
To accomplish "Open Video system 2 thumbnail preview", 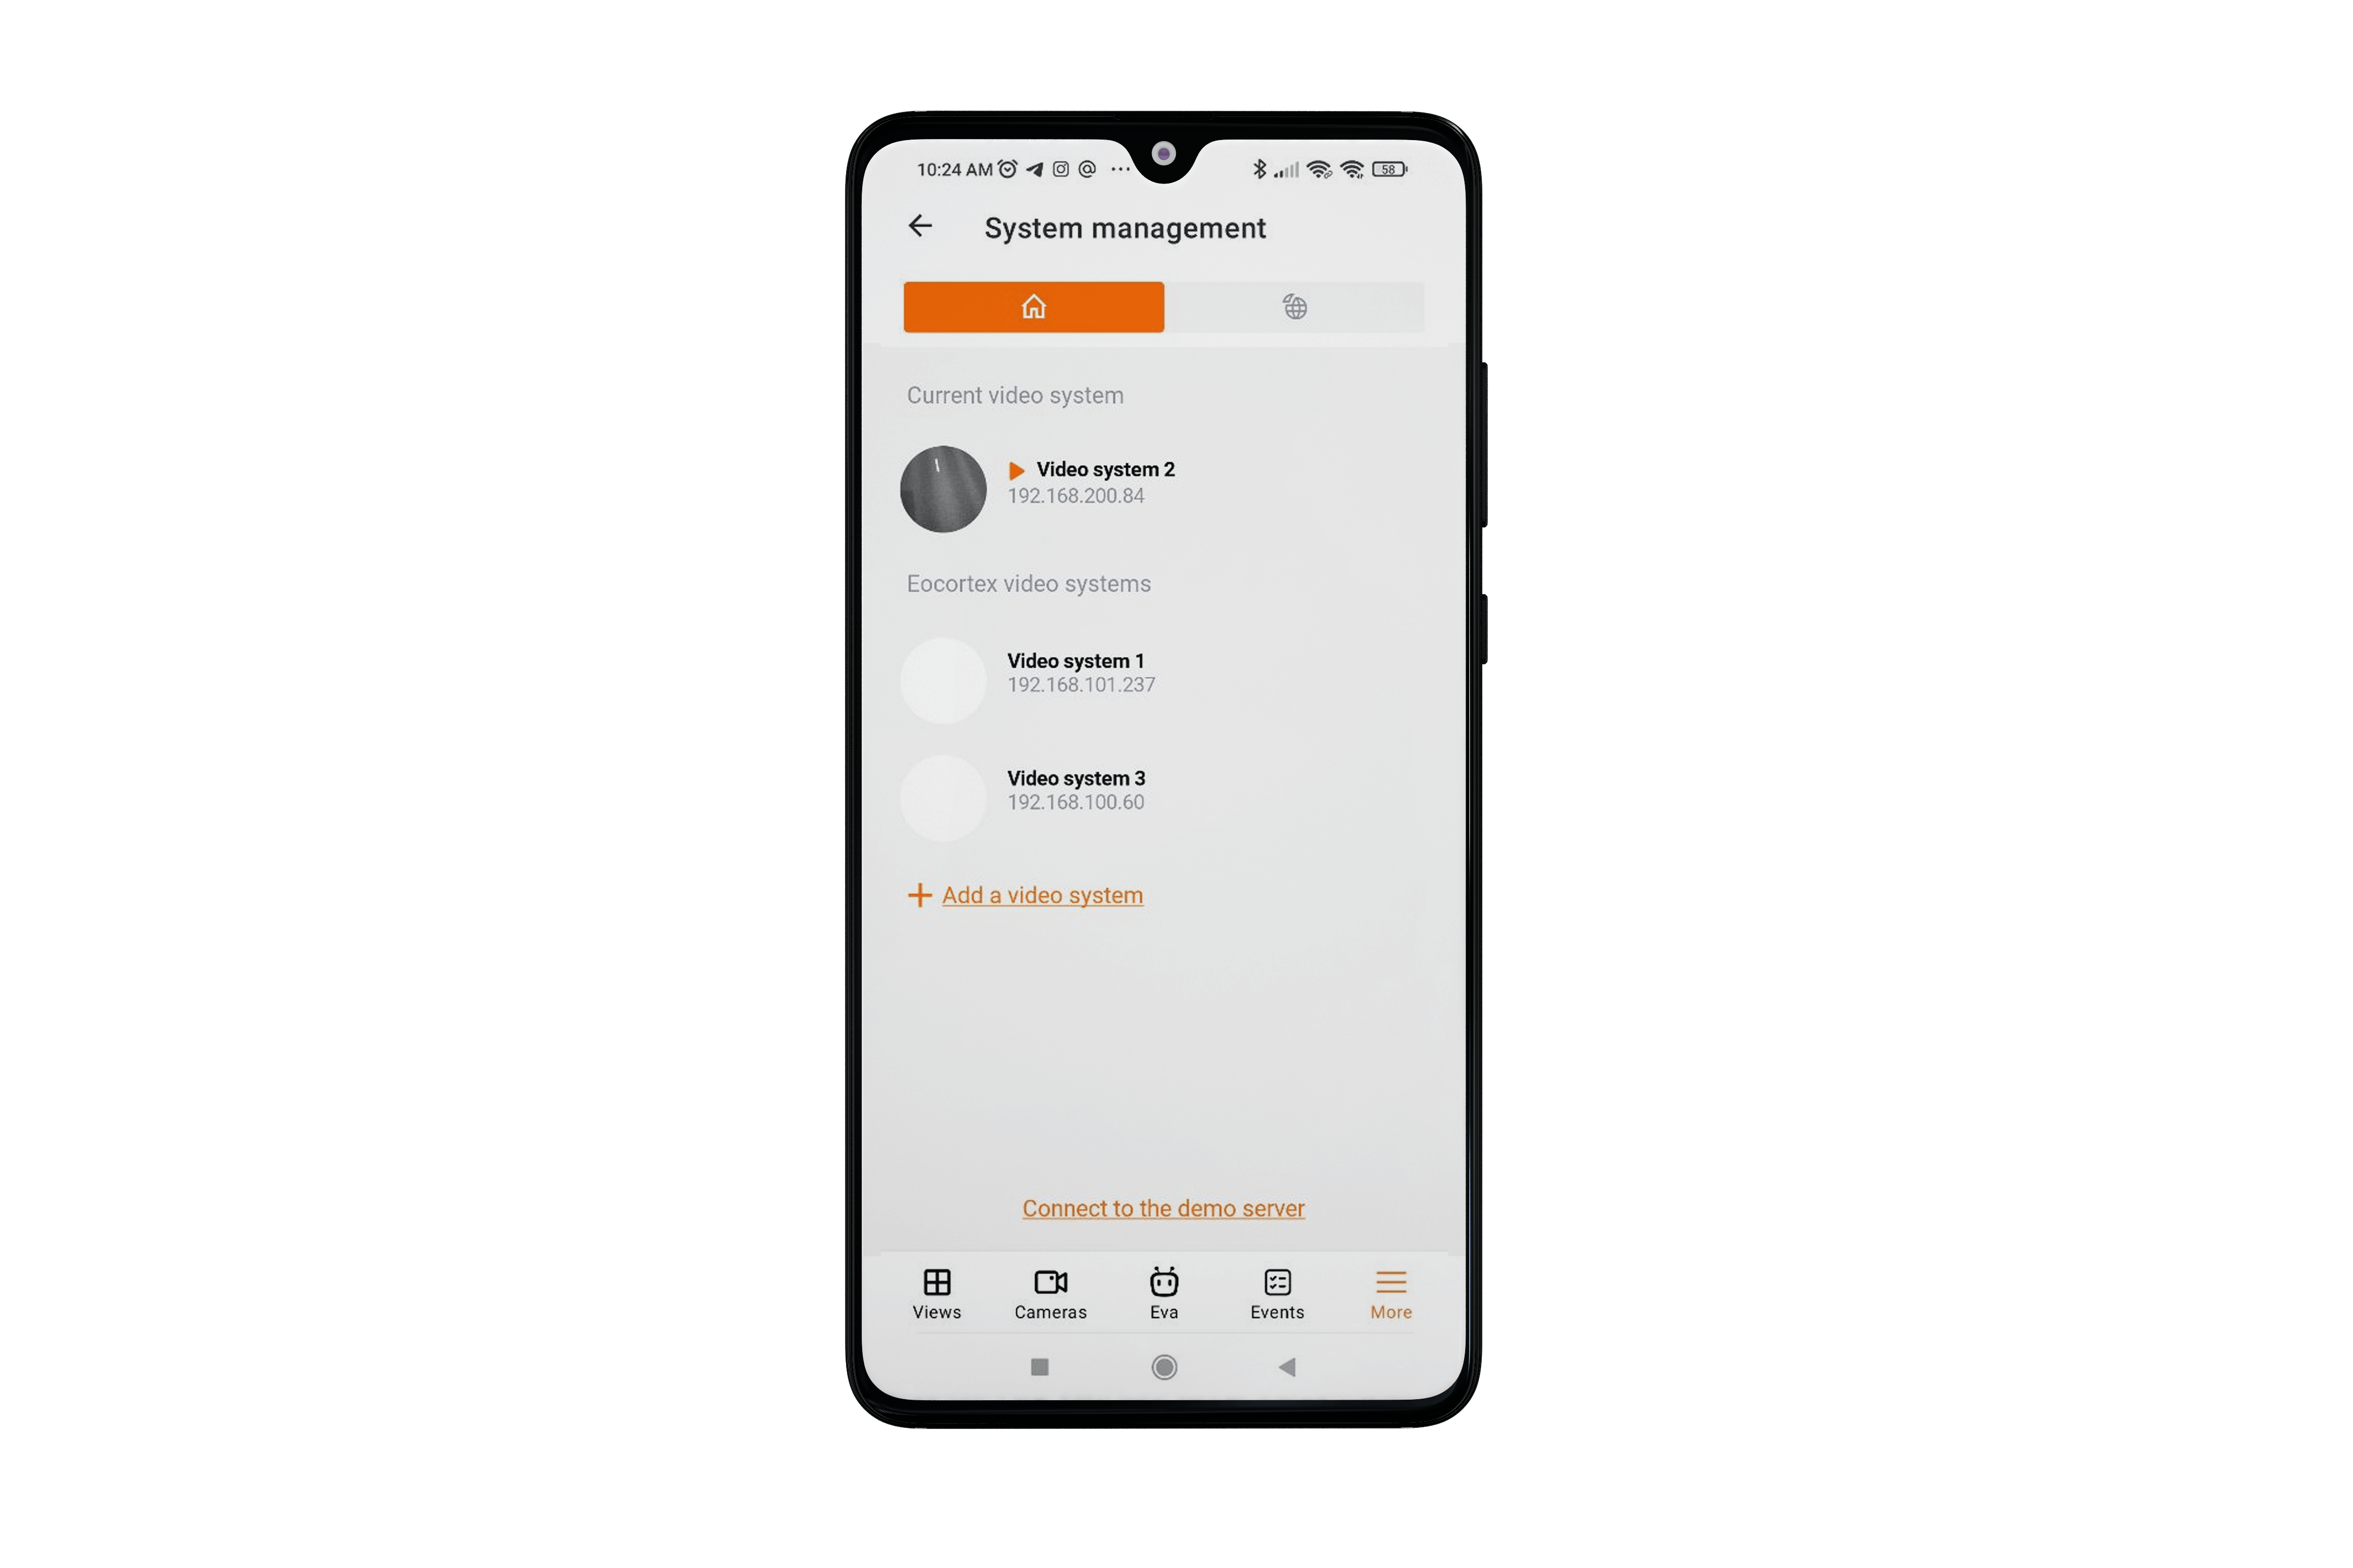I will (x=942, y=487).
